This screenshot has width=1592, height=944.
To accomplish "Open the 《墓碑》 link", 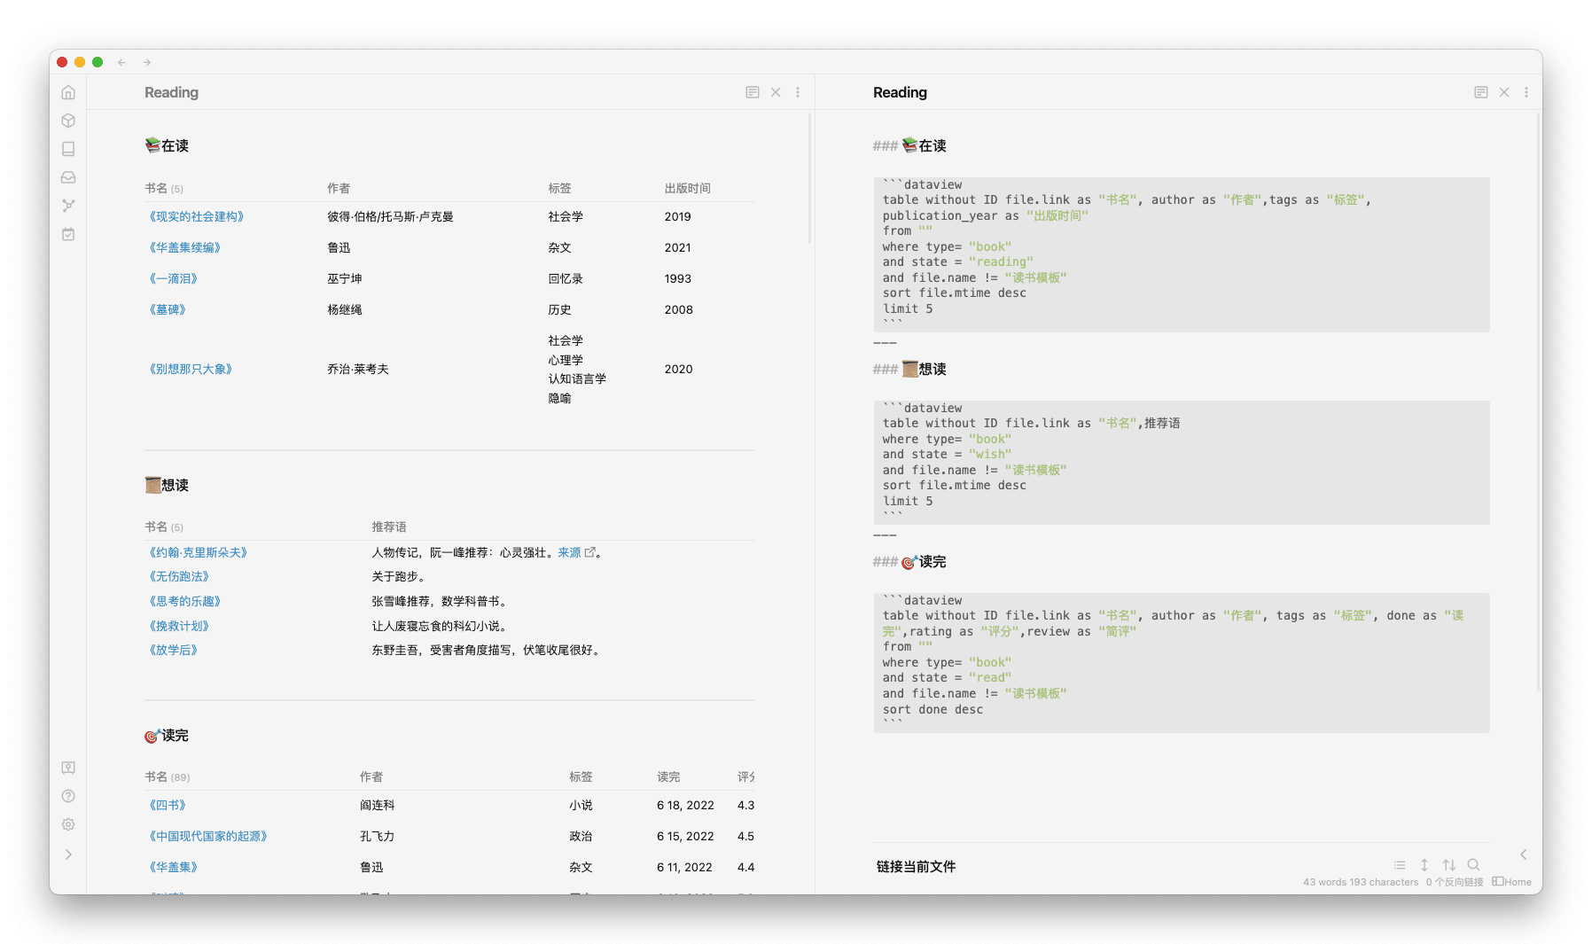I will [168, 309].
